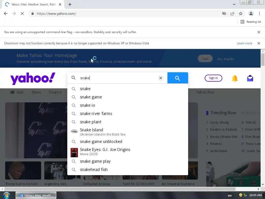The image size is (265, 199).
Task: Open trending topic Russia-Ukraine War
Action: click(224, 137)
